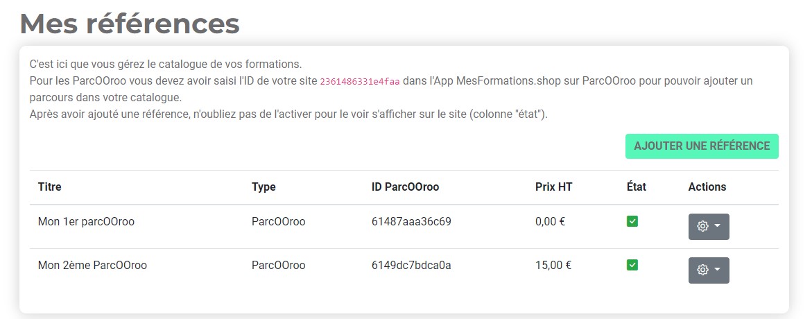Image resolution: width=812 pixels, height=319 pixels.
Task: Click the gear icon for Mon 2ème ParcOOroo
Action: click(x=702, y=270)
